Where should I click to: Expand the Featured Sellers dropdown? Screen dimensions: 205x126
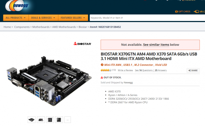73,18
